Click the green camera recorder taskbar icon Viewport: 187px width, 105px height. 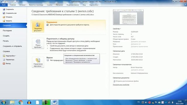tap(46, 102)
